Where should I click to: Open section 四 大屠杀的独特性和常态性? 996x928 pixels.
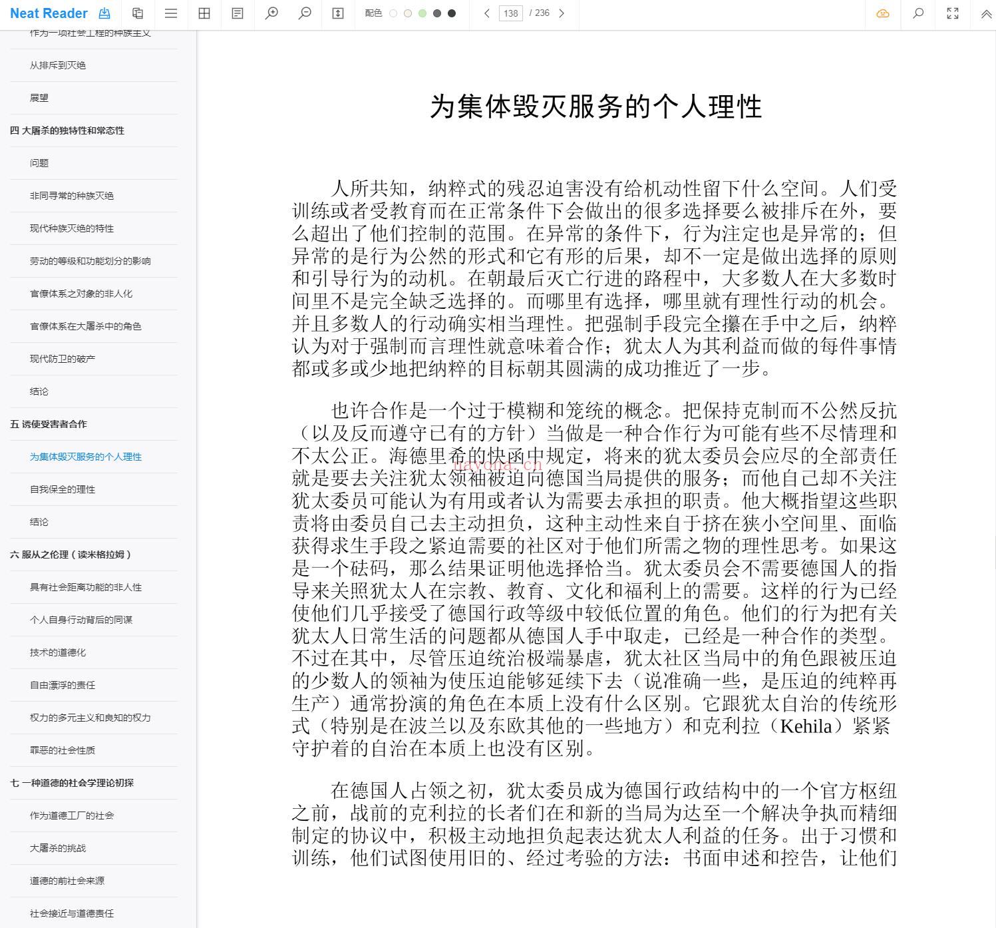pos(67,130)
